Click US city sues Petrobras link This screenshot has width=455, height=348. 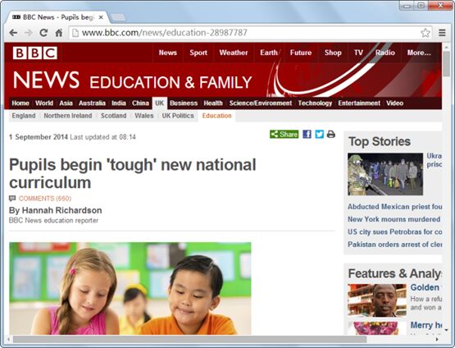click(394, 231)
